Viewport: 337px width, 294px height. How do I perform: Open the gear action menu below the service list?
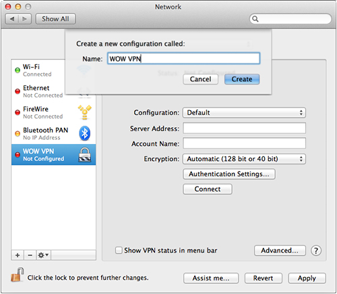[43, 255]
